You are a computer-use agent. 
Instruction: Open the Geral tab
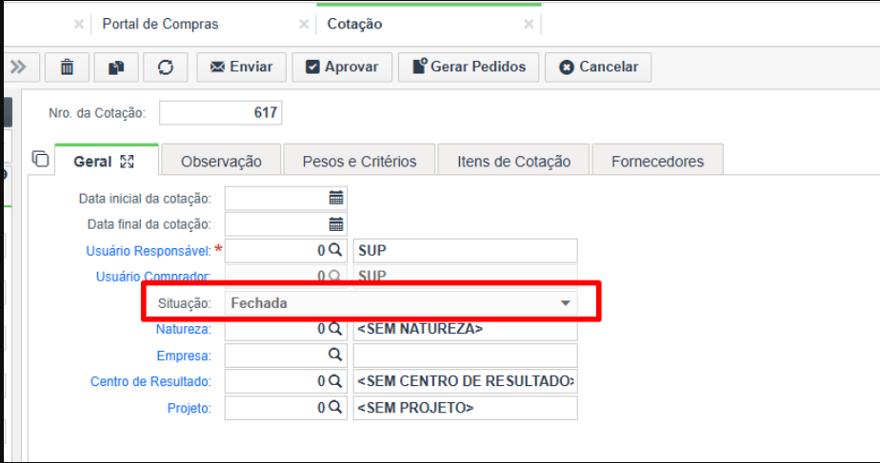point(92,162)
